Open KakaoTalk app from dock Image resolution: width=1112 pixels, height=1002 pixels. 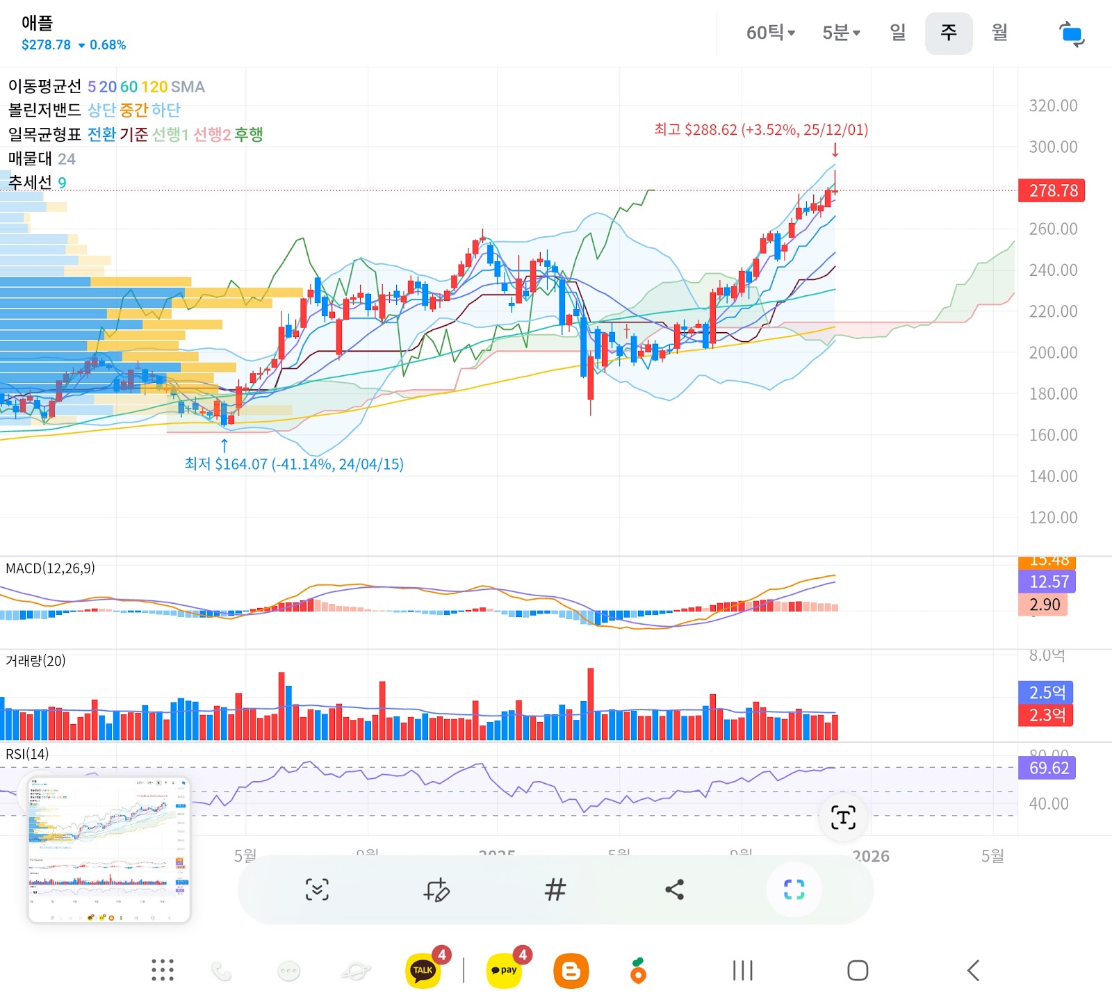pos(423,970)
